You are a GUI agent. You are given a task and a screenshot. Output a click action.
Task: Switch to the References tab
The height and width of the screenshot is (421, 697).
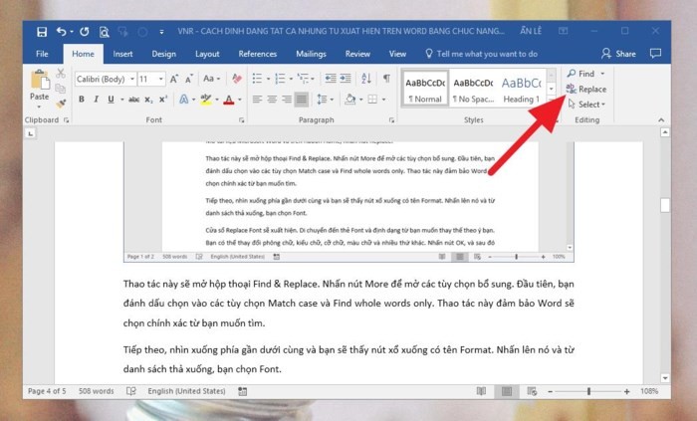pyautogui.click(x=257, y=54)
